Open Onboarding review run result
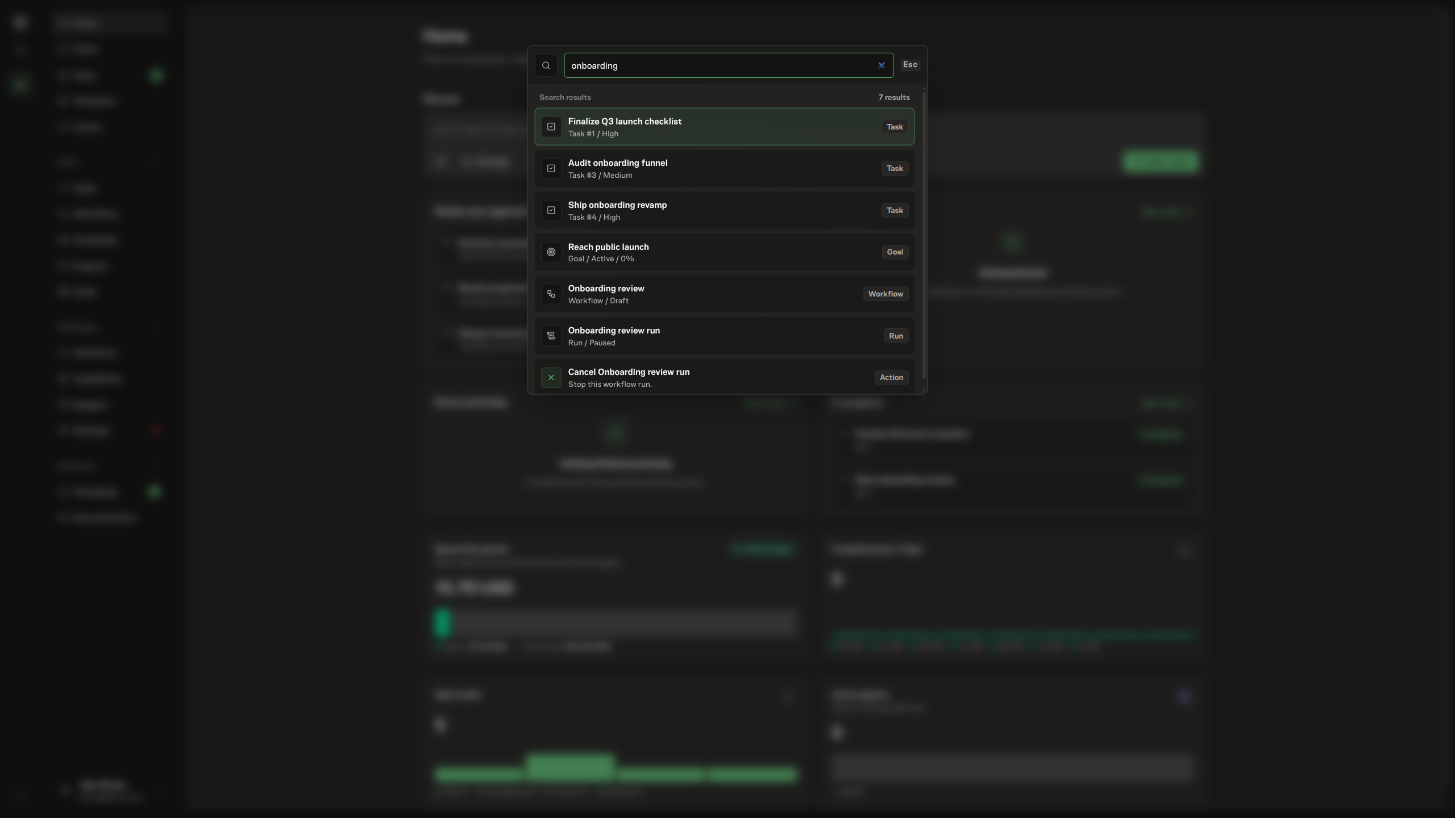Image resolution: width=1455 pixels, height=818 pixels. (724, 336)
